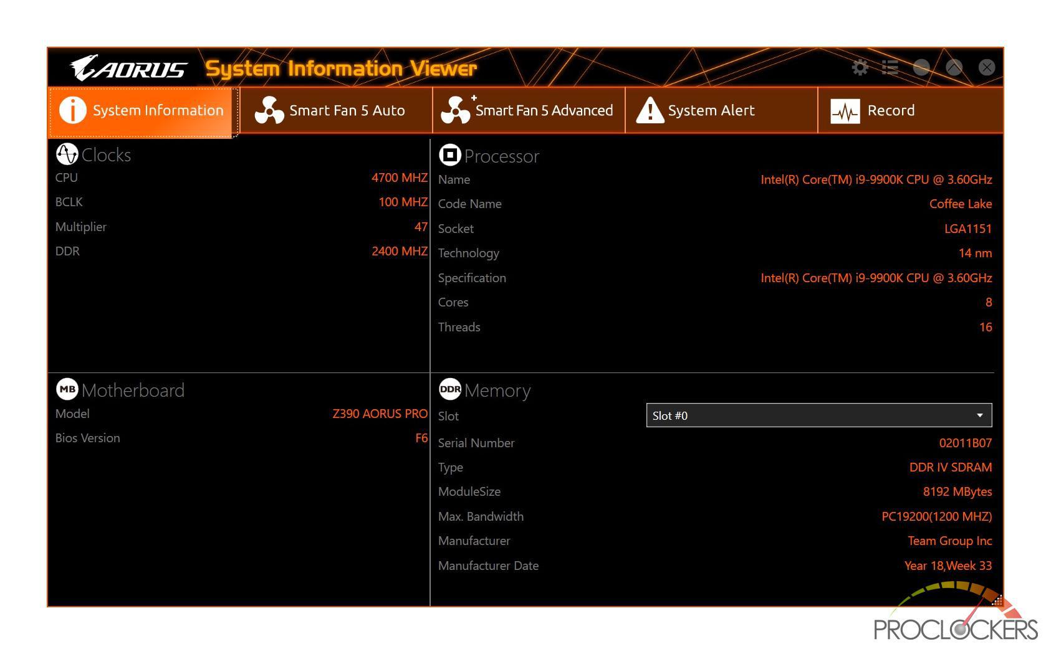Open the list menu icon in title bar
Viewport: 1051px width, 654px height.
(890, 67)
